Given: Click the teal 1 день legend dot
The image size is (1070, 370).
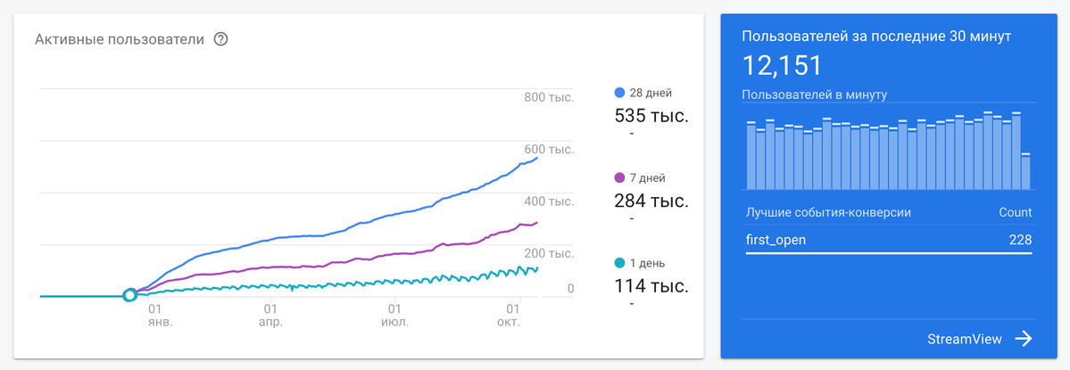Looking at the screenshot, I should point(619,263).
